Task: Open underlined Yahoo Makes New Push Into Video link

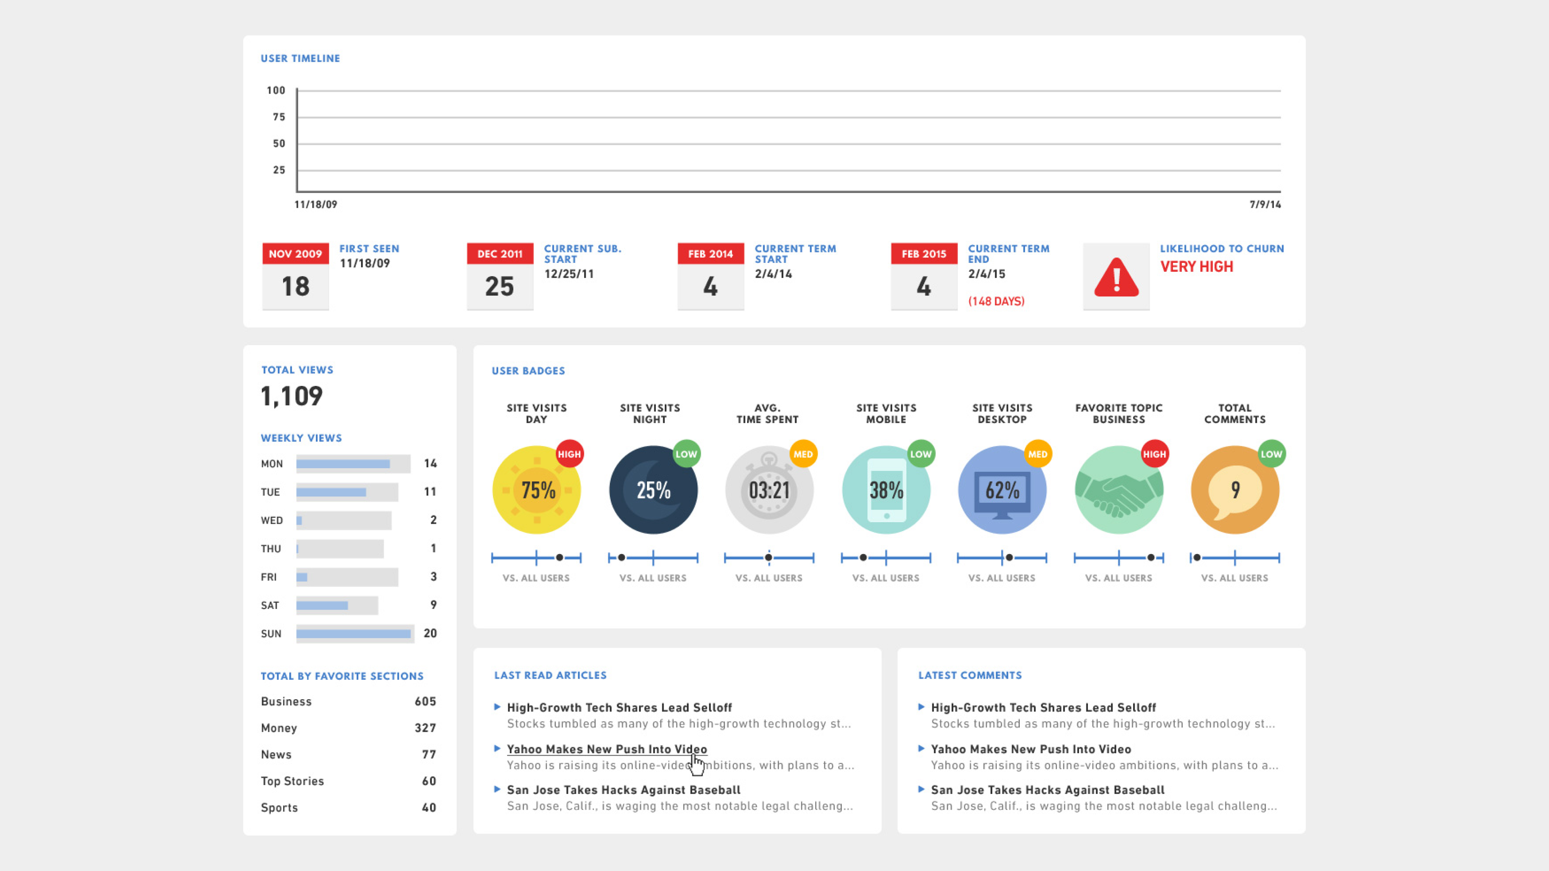Action: pos(606,749)
